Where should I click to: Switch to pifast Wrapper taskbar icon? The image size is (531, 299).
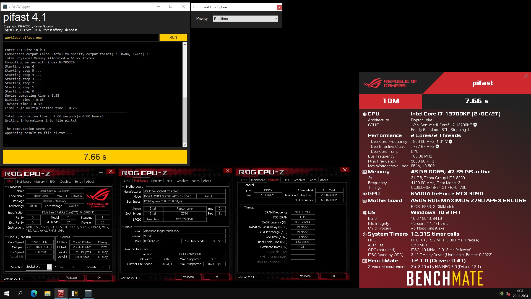(88, 293)
